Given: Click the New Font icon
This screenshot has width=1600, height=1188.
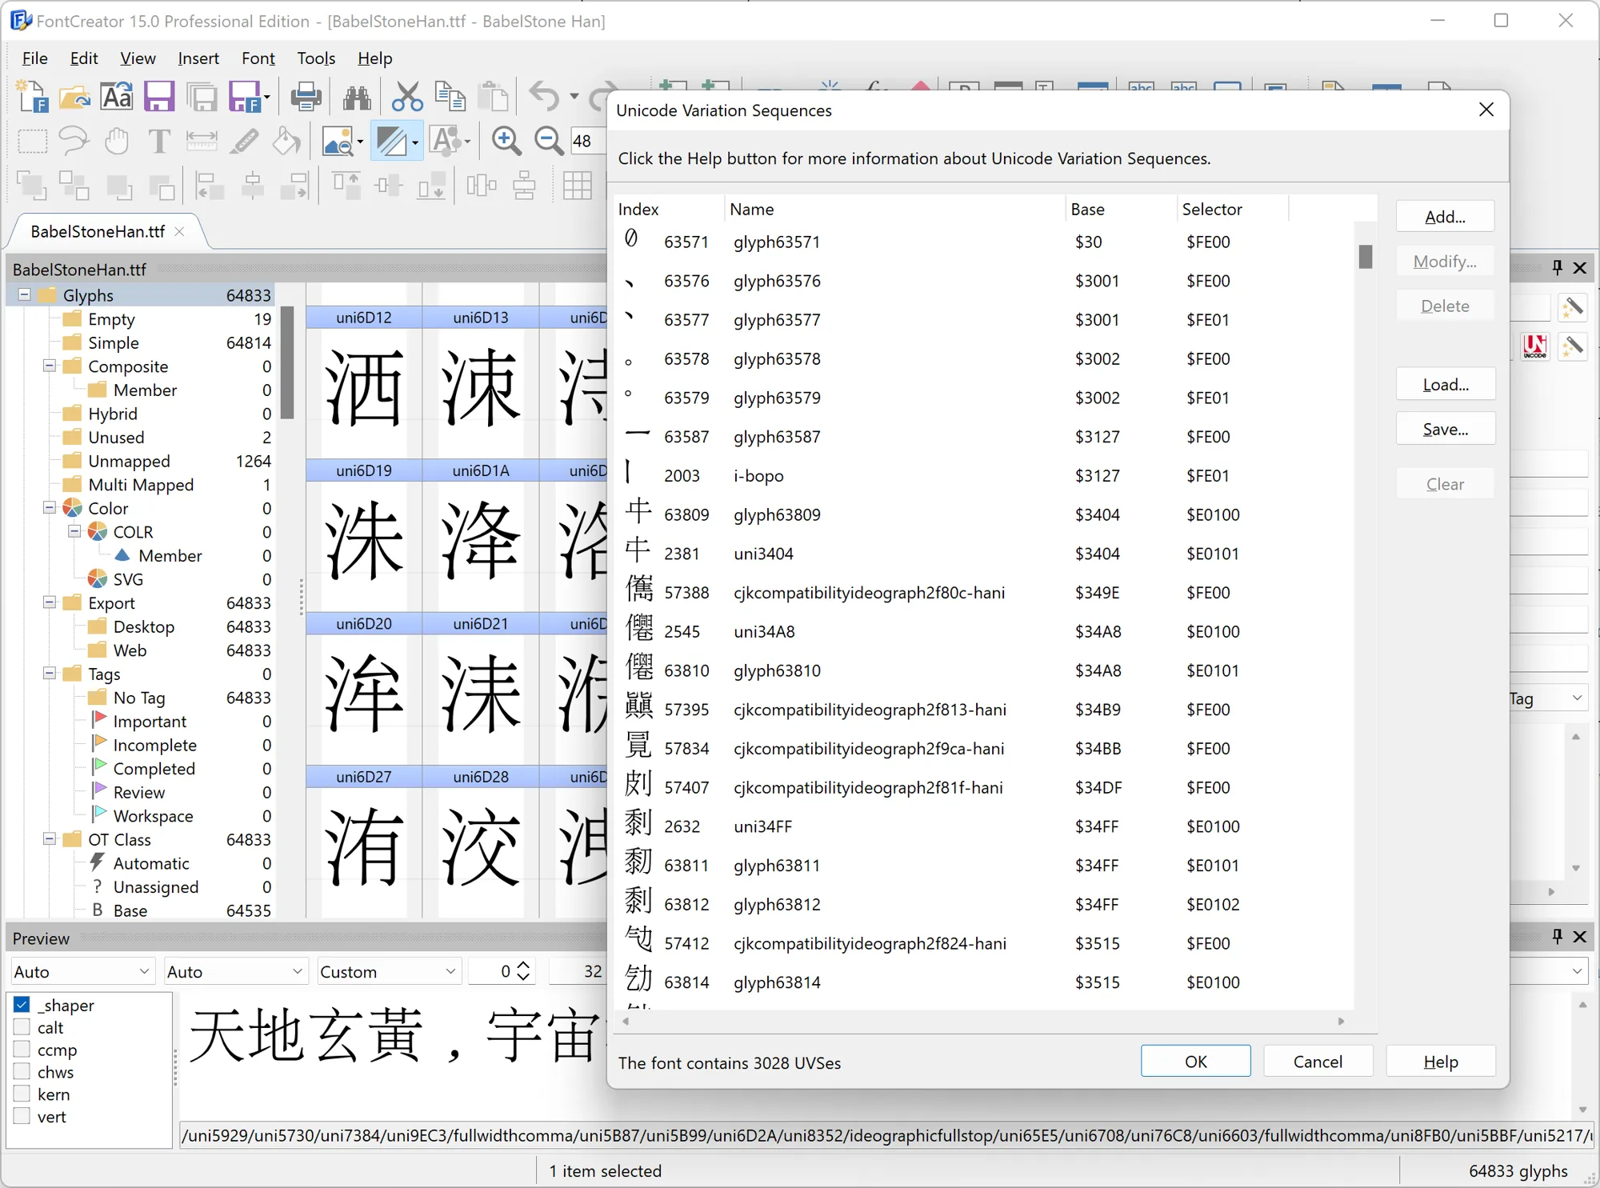Looking at the screenshot, I should click(x=32, y=97).
